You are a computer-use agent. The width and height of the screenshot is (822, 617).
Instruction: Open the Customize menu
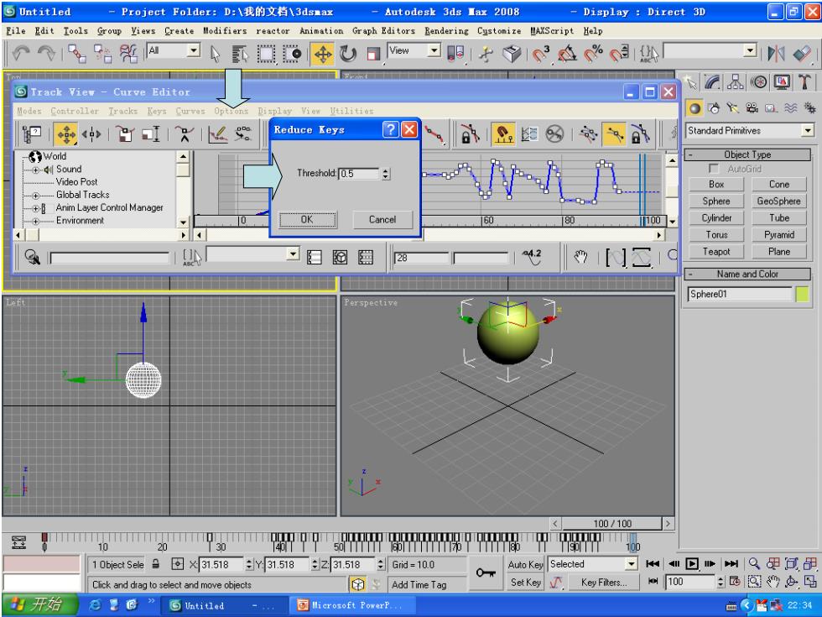[x=499, y=31]
